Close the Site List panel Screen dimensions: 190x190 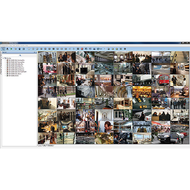(36, 52)
